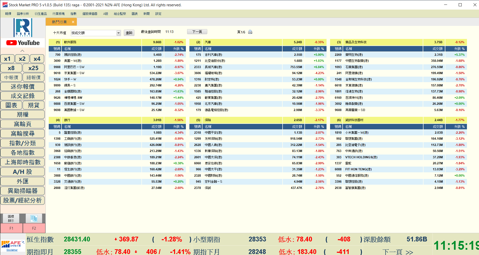Click the 窩輪搜尋 sidebar button
479x255 pixels.
pos(23,133)
